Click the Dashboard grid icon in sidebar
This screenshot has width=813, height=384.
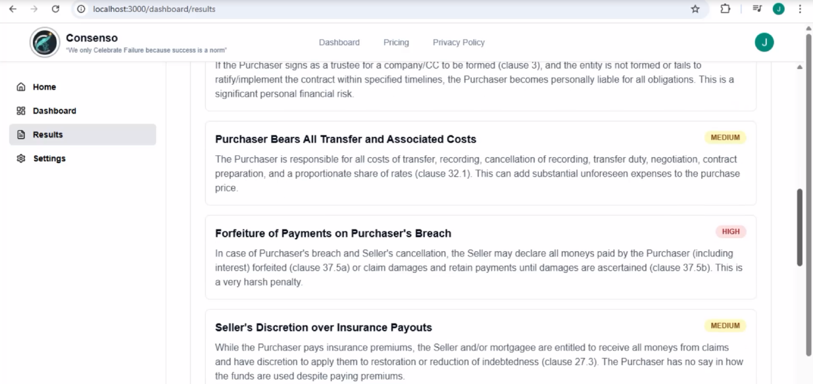pos(21,111)
